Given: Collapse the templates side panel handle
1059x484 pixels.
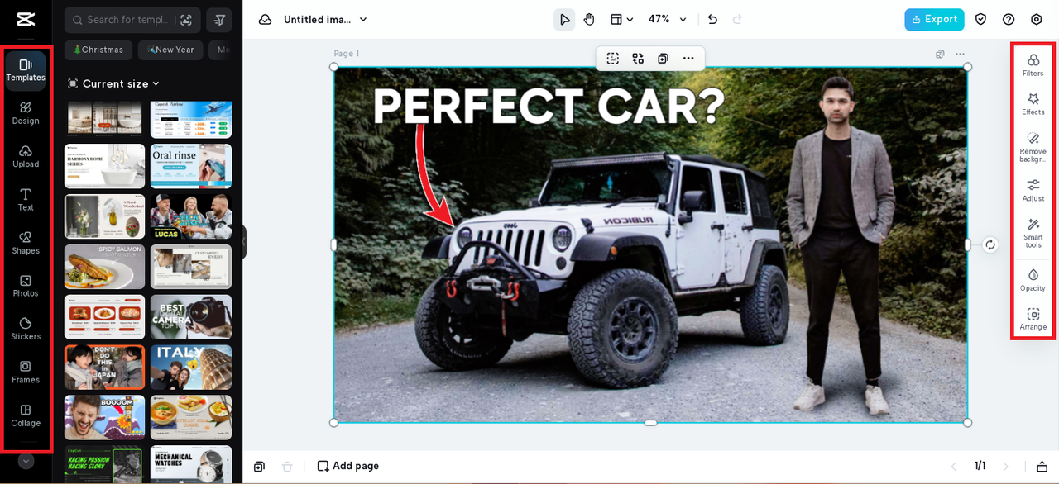Looking at the screenshot, I should [244, 242].
